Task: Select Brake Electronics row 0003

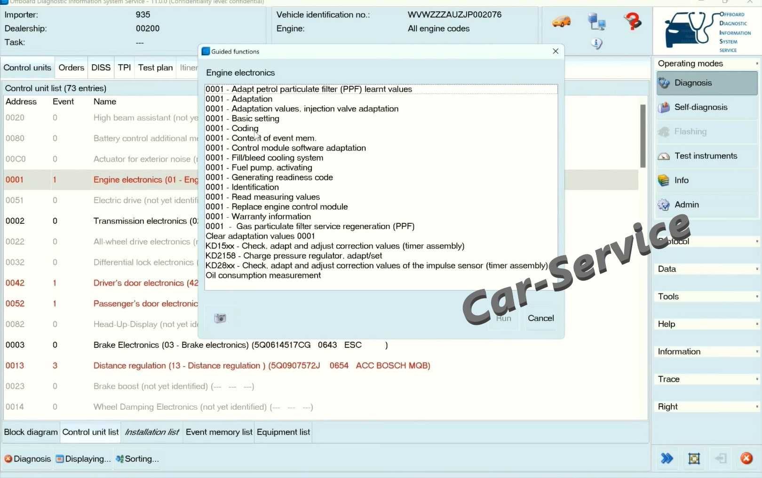Action: [x=321, y=345]
